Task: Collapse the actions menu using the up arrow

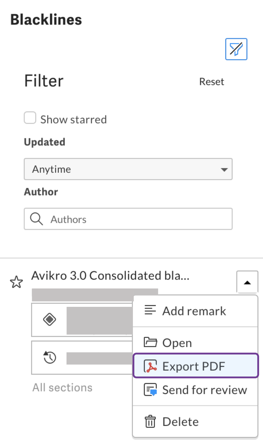Action: pos(247,282)
